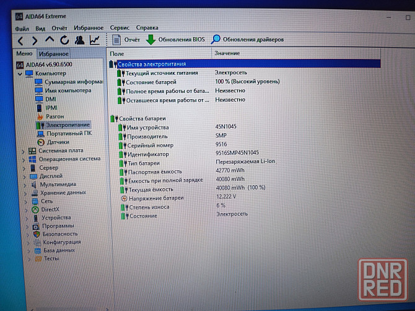Image resolution: width=415 pixels, height=311 pixels.
Task: Refresh the current page
Action: pyautogui.click(x=64, y=40)
